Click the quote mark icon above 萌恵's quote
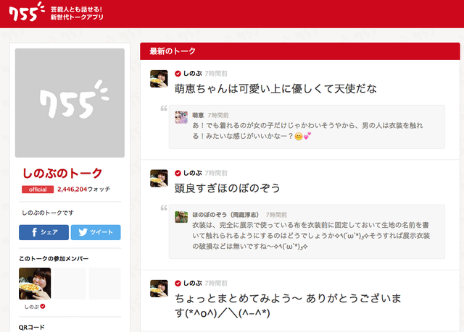This screenshot has height=332, width=464. [x=164, y=108]
